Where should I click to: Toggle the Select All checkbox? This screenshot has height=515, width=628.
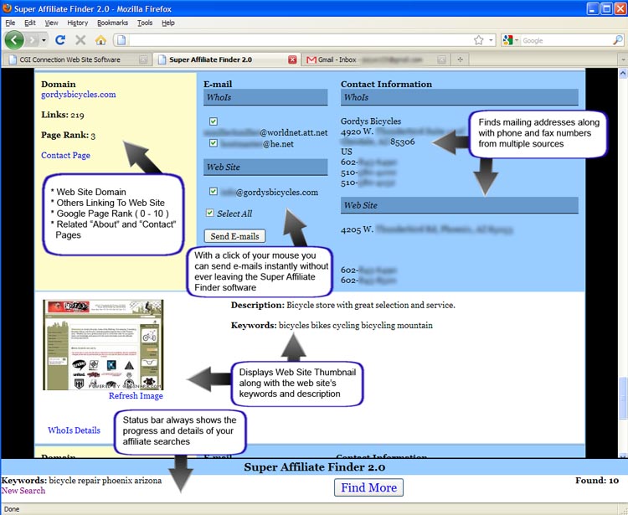tap(210, 213)
